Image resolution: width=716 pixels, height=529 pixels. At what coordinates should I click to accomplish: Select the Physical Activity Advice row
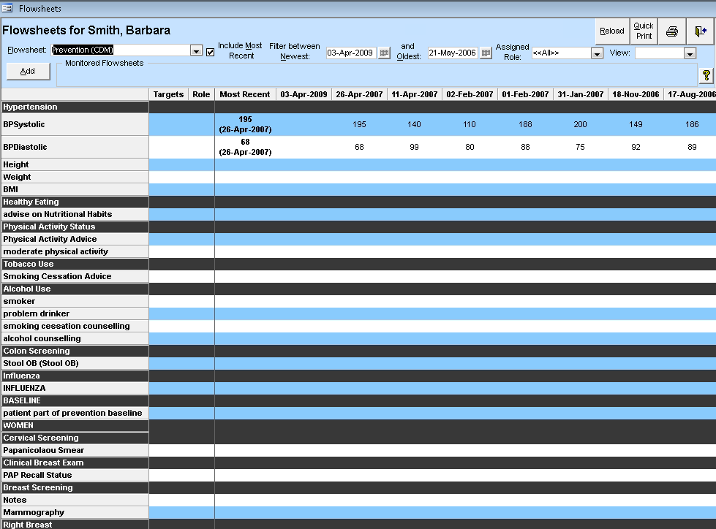[x=75, y=239]
